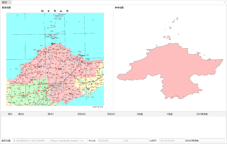Open the tab list dropdown arrow
Screen dimensions: 227x144
[224, 2]
